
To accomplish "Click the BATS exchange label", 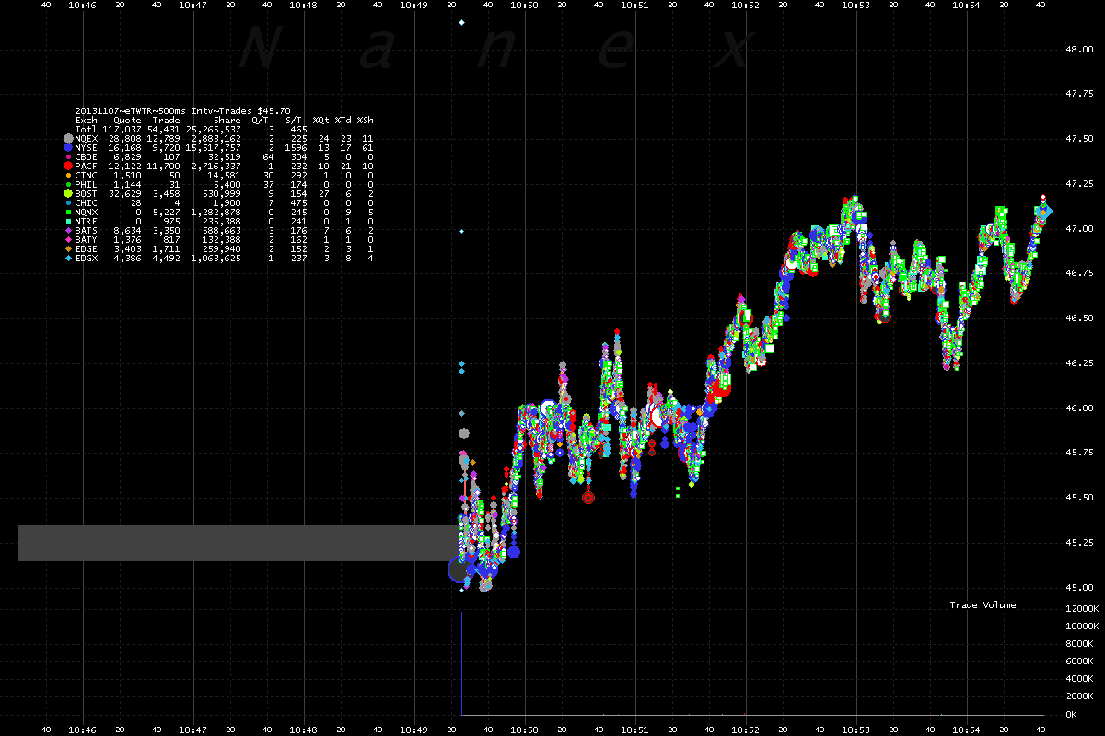I will [87, 230].
